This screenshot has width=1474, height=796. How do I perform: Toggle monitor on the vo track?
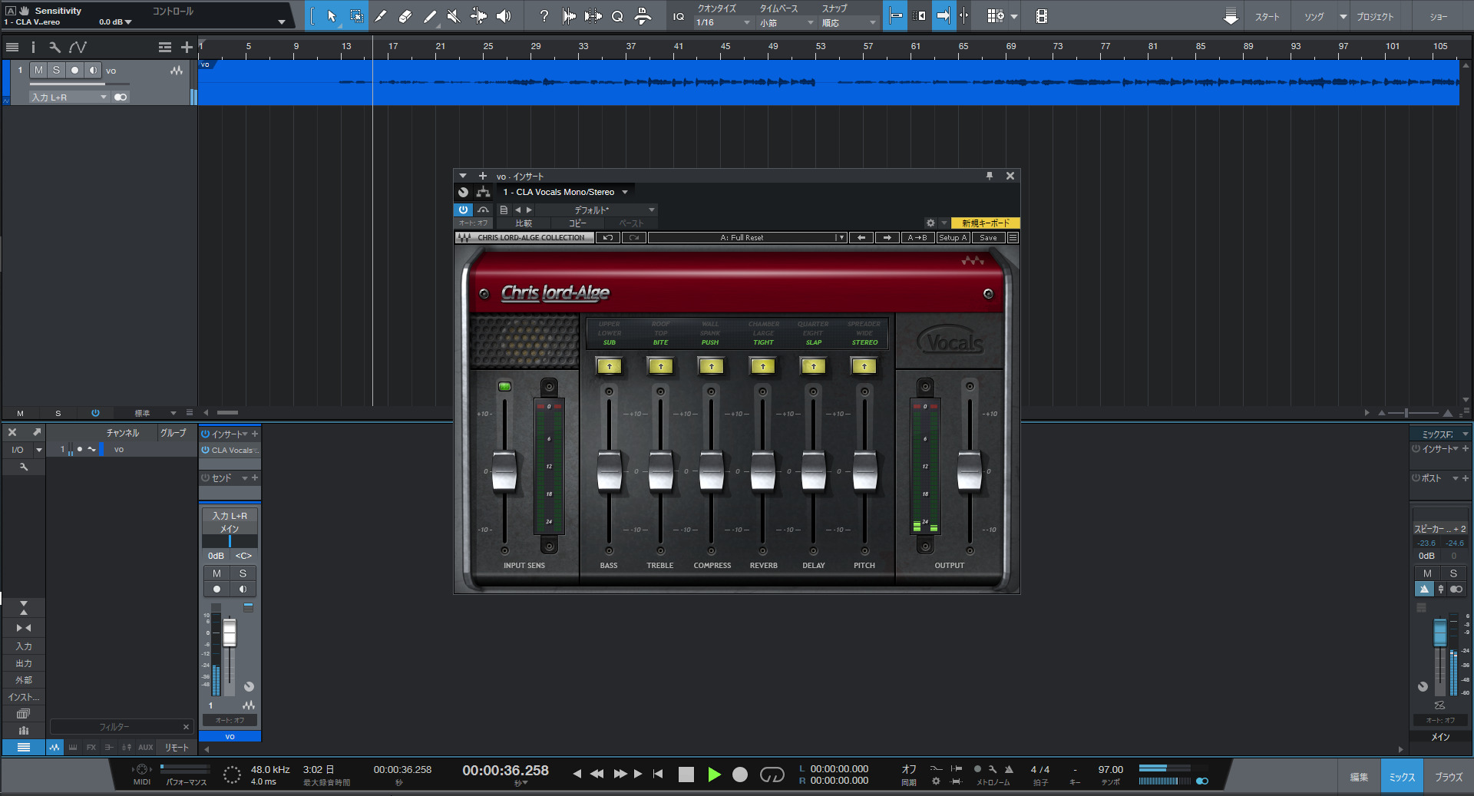93,70
